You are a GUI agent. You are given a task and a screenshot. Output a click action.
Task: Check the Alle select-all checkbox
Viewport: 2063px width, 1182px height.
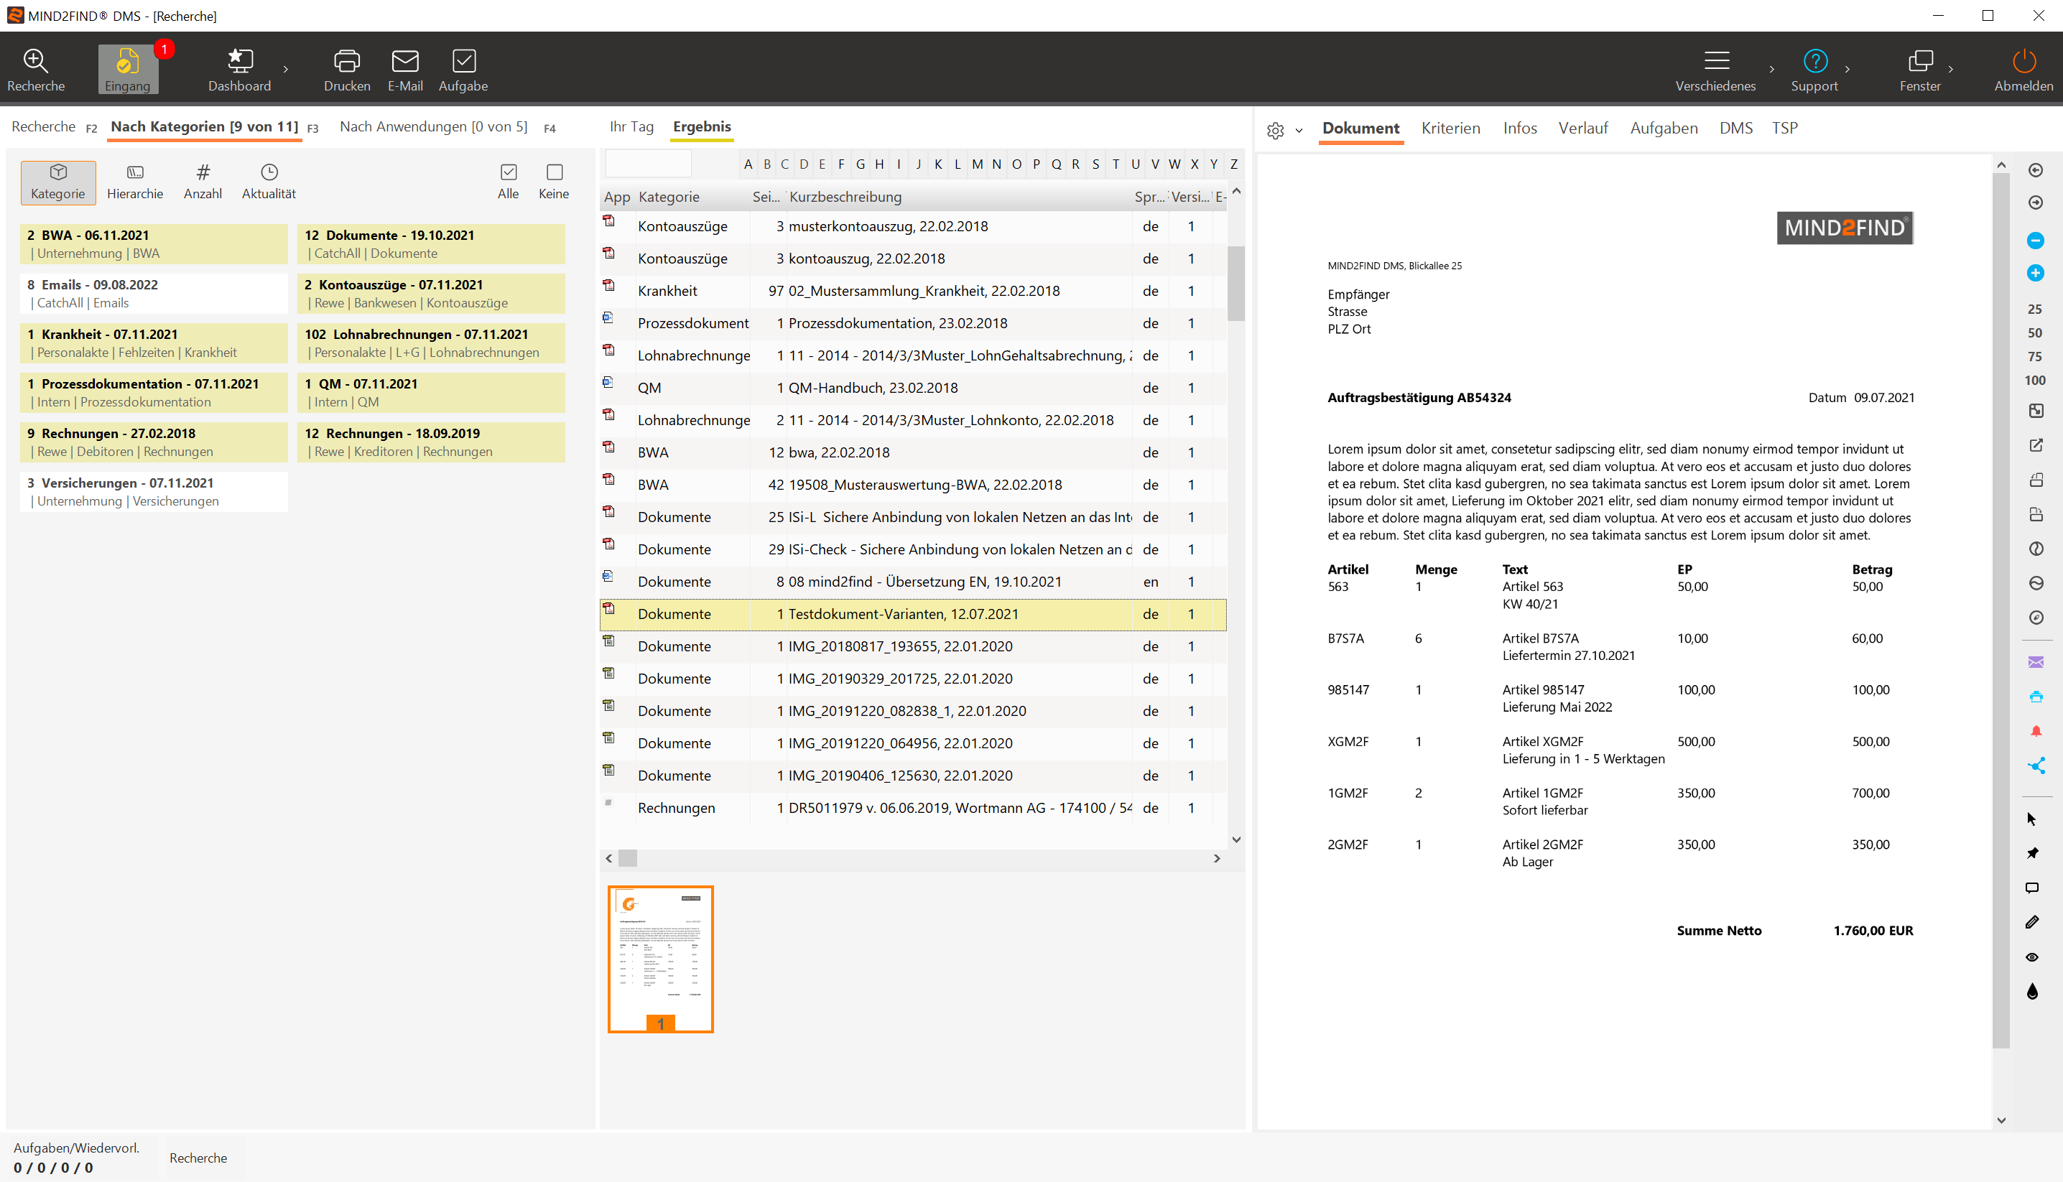(509, 172)
